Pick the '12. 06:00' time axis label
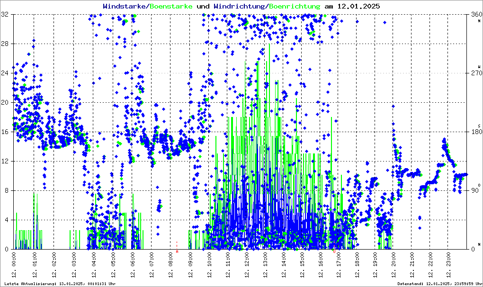483x287 pixels. click(x=133, y=265)
